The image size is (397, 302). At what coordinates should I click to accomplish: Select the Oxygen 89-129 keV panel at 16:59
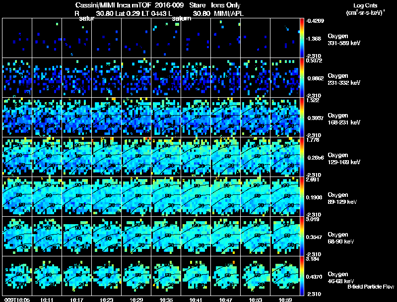point(285,196)
